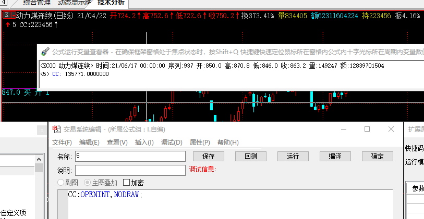Click the ZC00 动力煤连续 data line
The width and height of the screenshot is (424, 219).
(x=212, y=66)
